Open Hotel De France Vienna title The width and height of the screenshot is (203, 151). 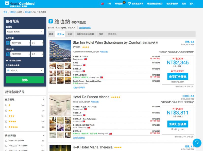91,97
